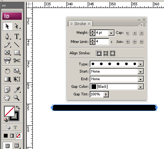This screenshot has height=149, width=164.
Task: Set Bevel Join style
Action: 141,42
